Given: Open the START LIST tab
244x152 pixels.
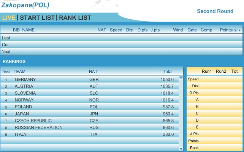Looking at the screenshot, I should 37,17.
